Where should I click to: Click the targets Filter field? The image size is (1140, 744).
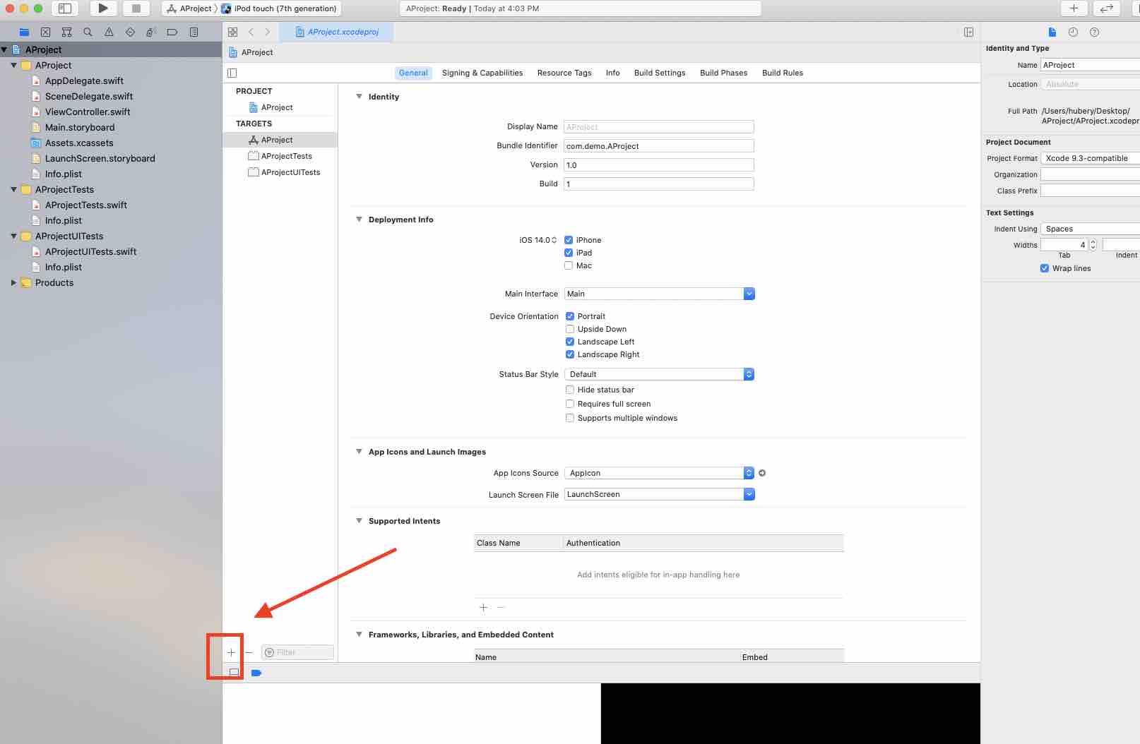297,652
